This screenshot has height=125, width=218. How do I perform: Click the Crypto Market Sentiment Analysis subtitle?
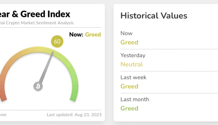[x=36, y=23]
